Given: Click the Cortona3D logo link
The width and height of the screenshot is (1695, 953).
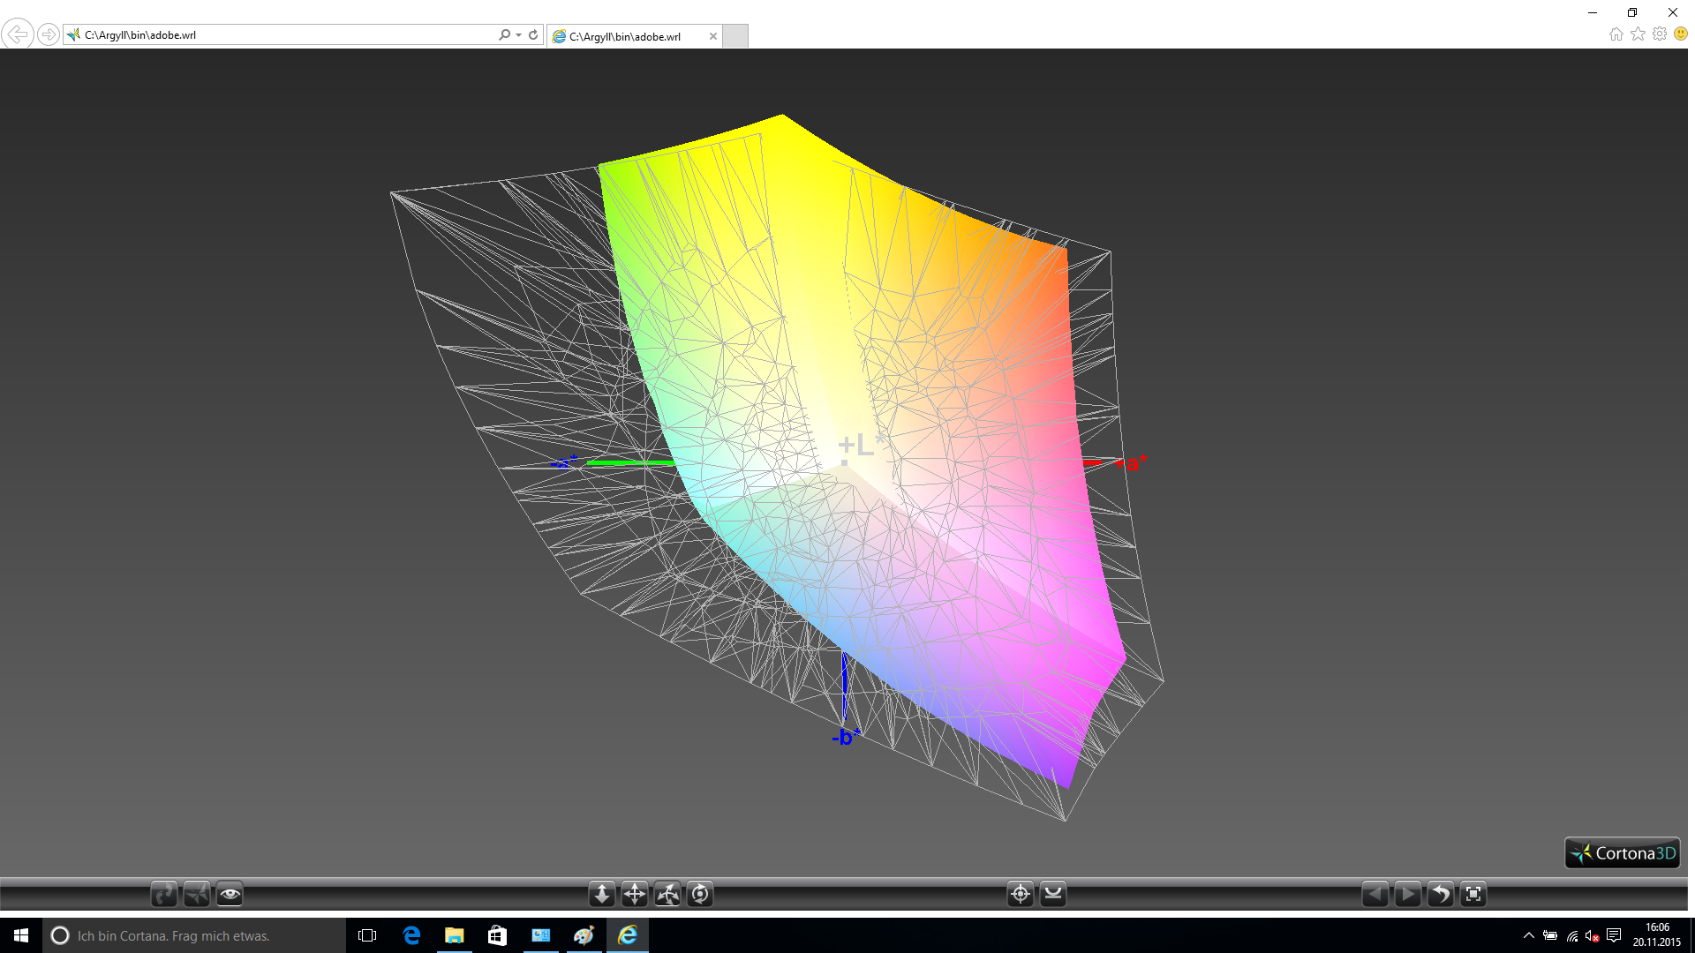Looking at the screenshot, I should coord(1623,853).
